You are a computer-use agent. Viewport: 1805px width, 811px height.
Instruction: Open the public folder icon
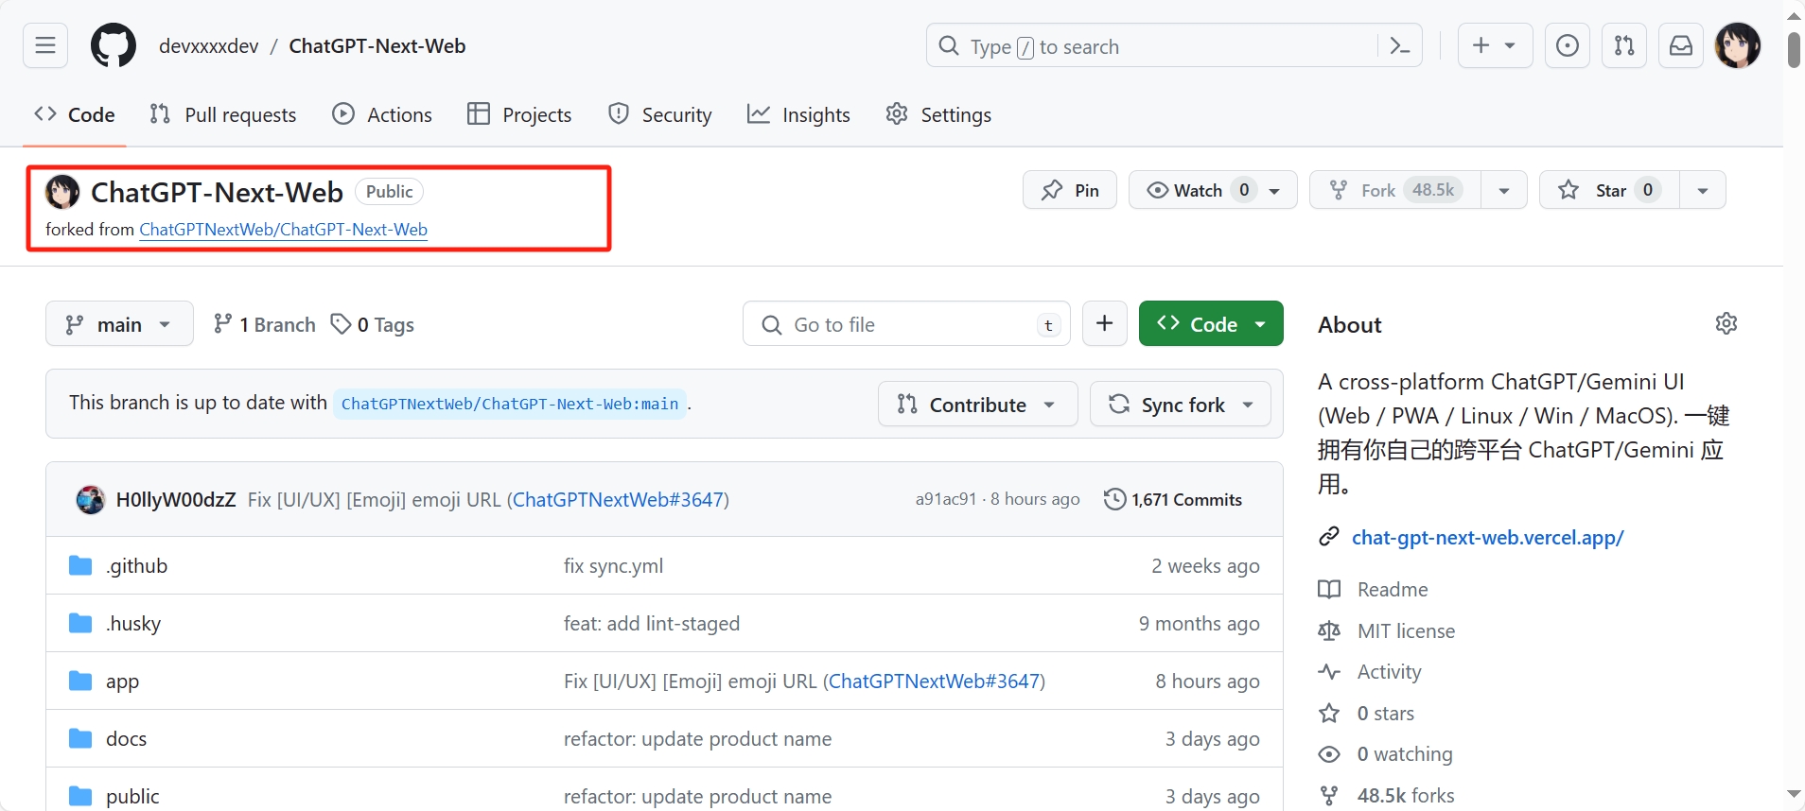[x=80, y=796]
